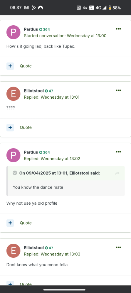Open Pardus avatar at conversation start
Image resolution: width=131 pixels, height=293 pixels.
13,32
